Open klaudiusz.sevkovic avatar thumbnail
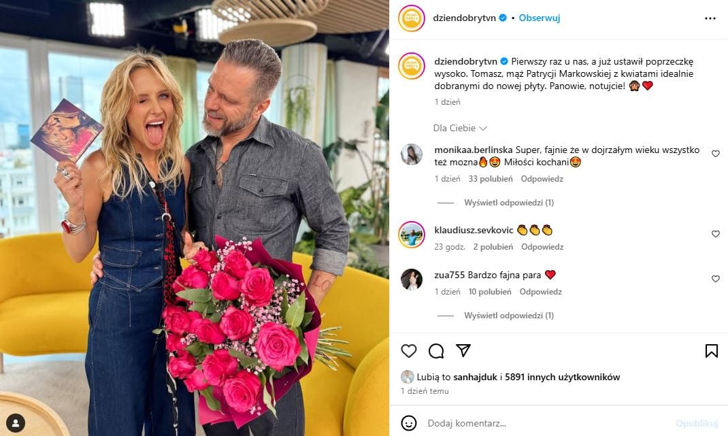This screenshot has height=436, width=728. 412,235
